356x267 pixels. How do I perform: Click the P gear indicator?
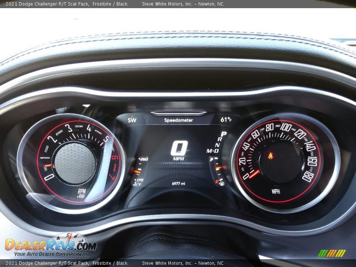click(224, 134)
